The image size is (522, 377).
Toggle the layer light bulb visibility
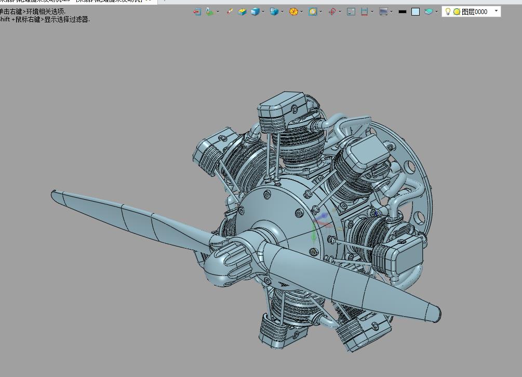[x=448, y=11]
